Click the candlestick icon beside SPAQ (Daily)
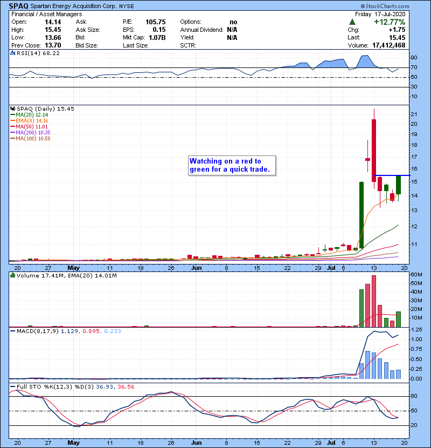This screenshot has width=431, height=448. (x=12, y=108)
